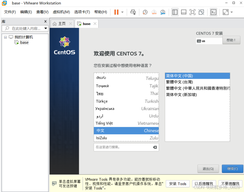
Task: Select IsiZulu language row
Action: 126,138
